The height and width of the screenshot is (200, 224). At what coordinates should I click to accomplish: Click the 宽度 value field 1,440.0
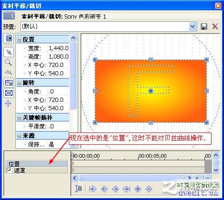point(59,48)
